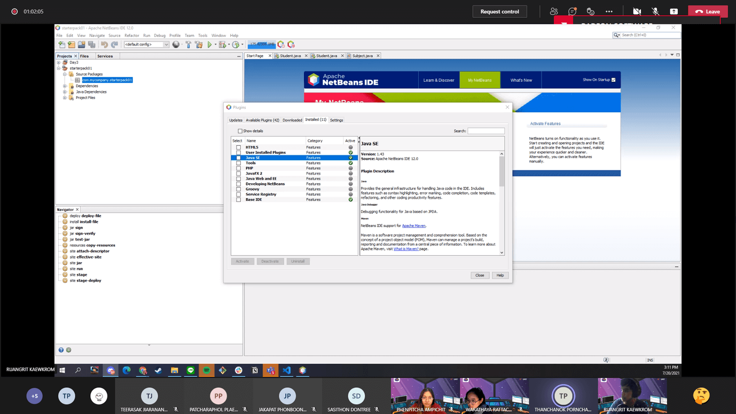Image resolution: width=736 pixels, height=414 pixels.
Task: Open Teams reactions and raise hand
Action: [x=590, y=11]
